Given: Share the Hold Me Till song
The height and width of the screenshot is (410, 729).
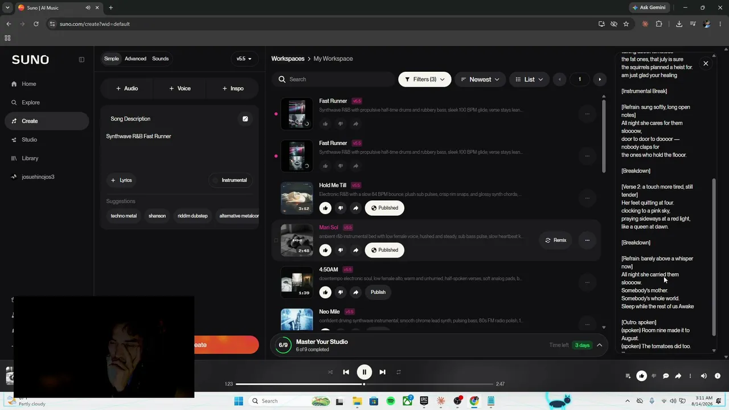Looking at the screenshot, I should [x=355, y=208].
